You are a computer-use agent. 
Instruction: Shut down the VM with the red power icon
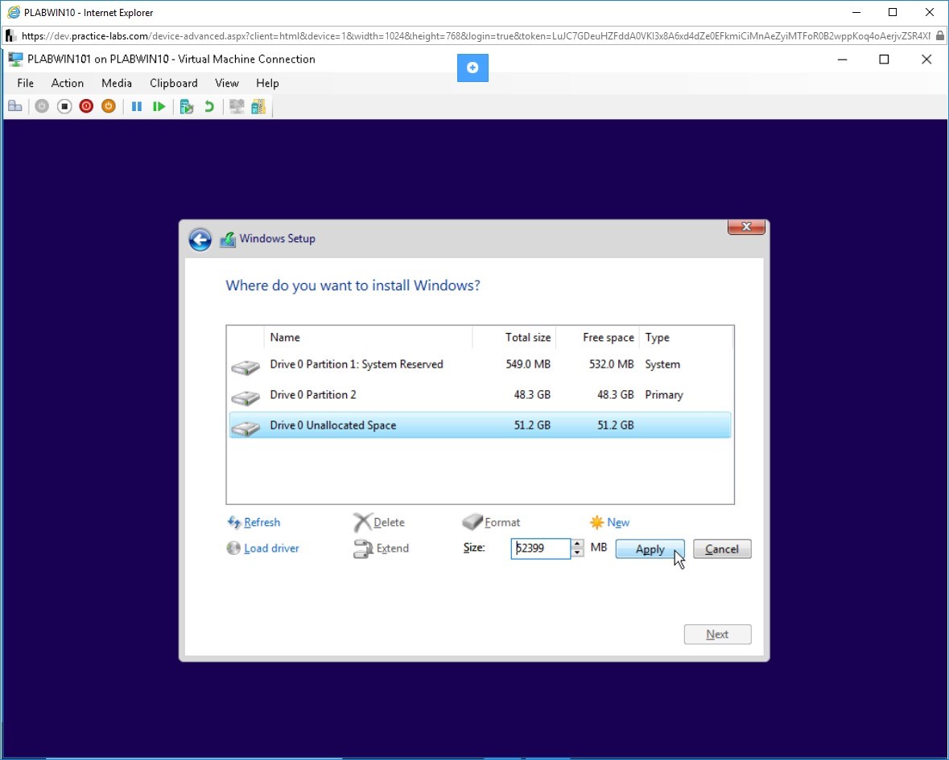[87, 107]
